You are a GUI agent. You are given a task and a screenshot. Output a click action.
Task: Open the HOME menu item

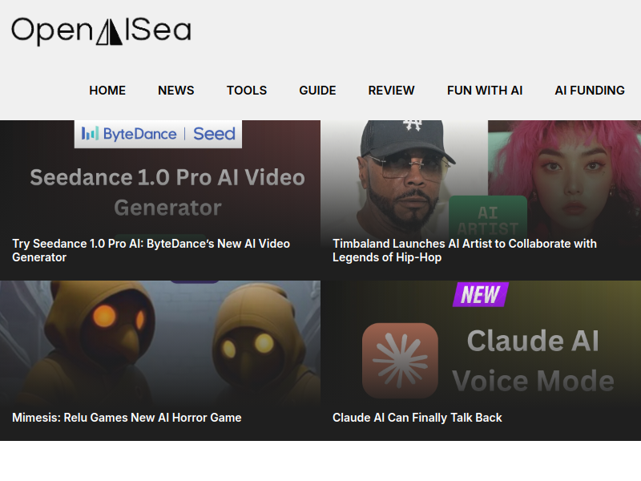[x=107, y=91]
